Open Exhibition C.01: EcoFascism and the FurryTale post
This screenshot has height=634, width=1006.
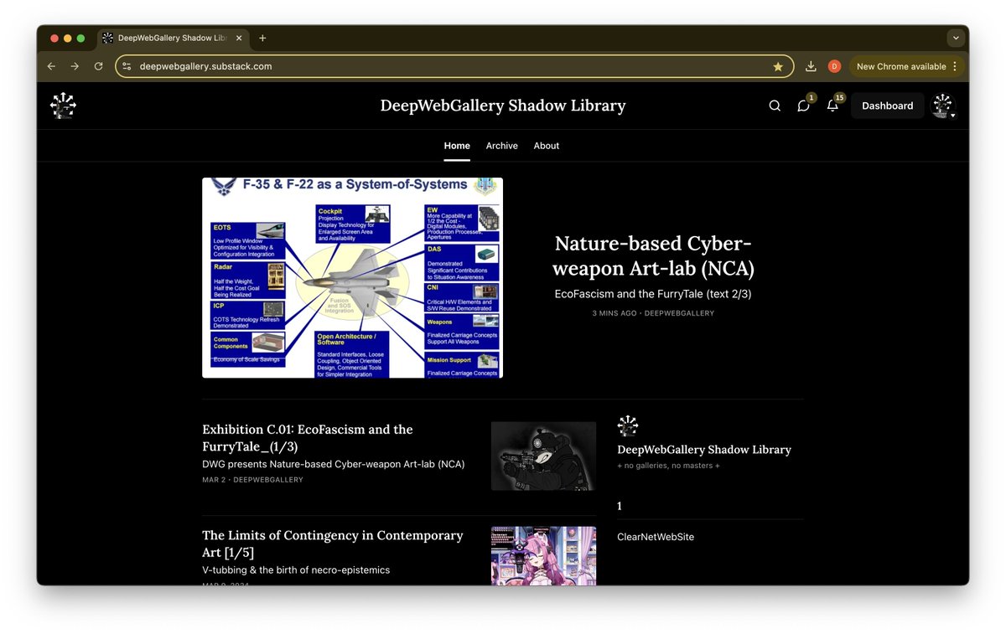pyautogui.click(x=308, y=438)
